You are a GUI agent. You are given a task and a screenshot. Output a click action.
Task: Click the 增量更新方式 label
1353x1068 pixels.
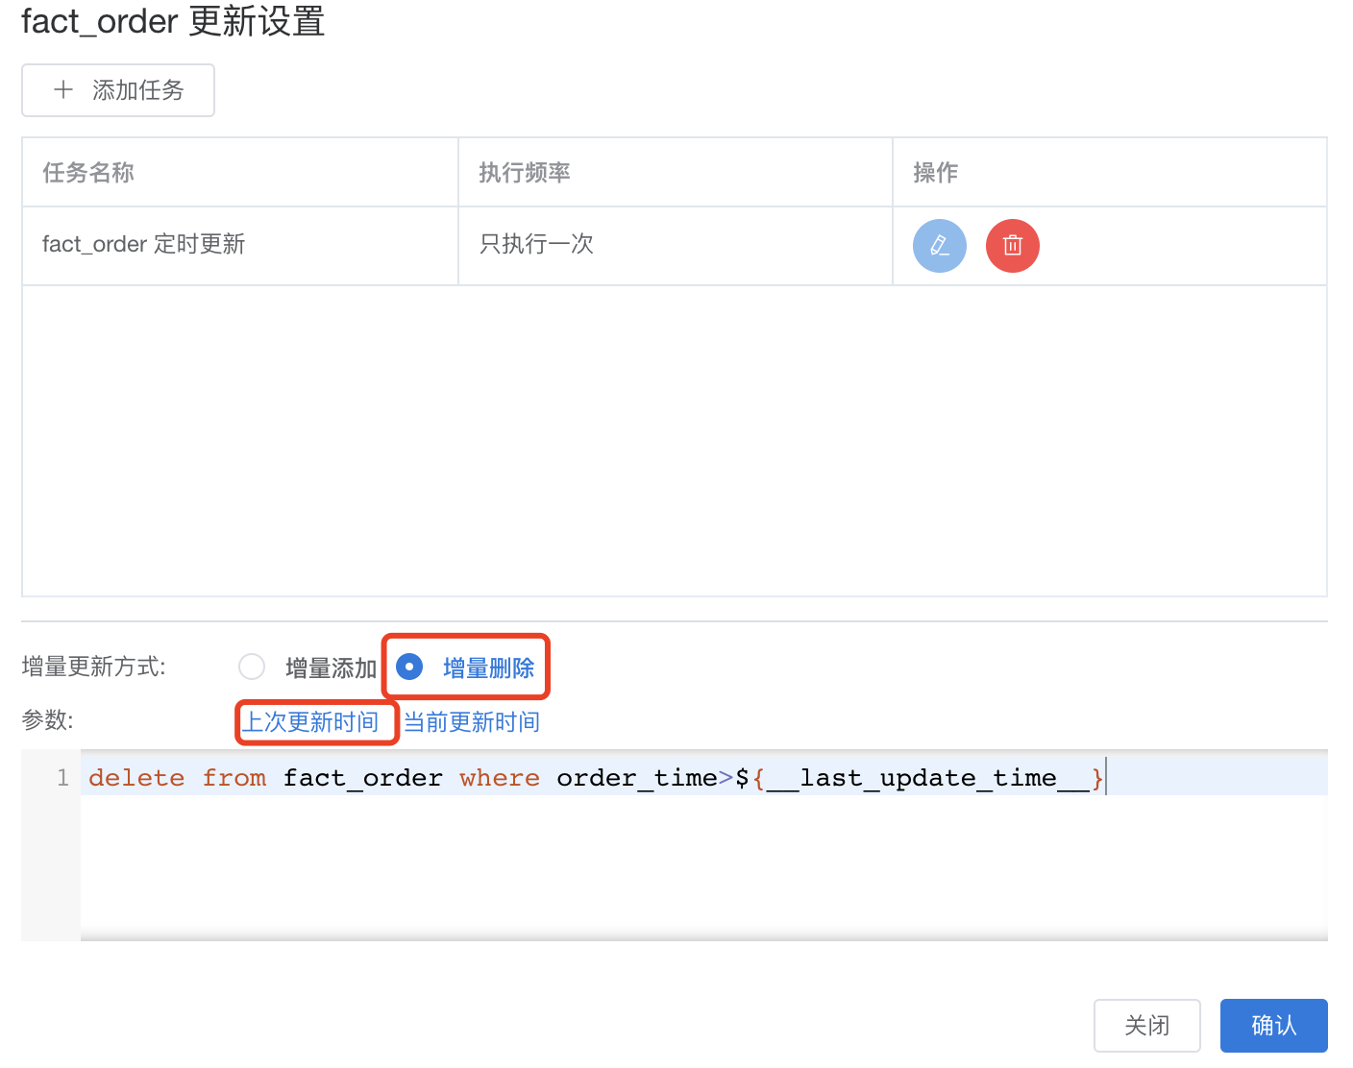[x=94, y=667]
